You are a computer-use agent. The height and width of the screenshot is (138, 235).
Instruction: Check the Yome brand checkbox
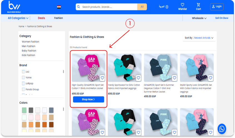[23, 77]
